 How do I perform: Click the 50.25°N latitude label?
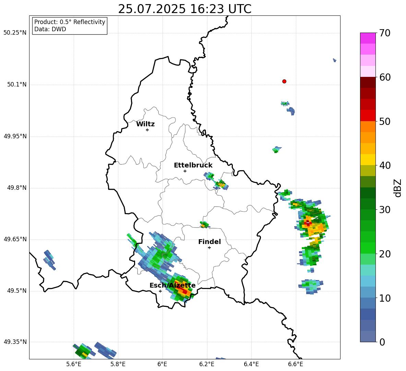click(15, 33)
